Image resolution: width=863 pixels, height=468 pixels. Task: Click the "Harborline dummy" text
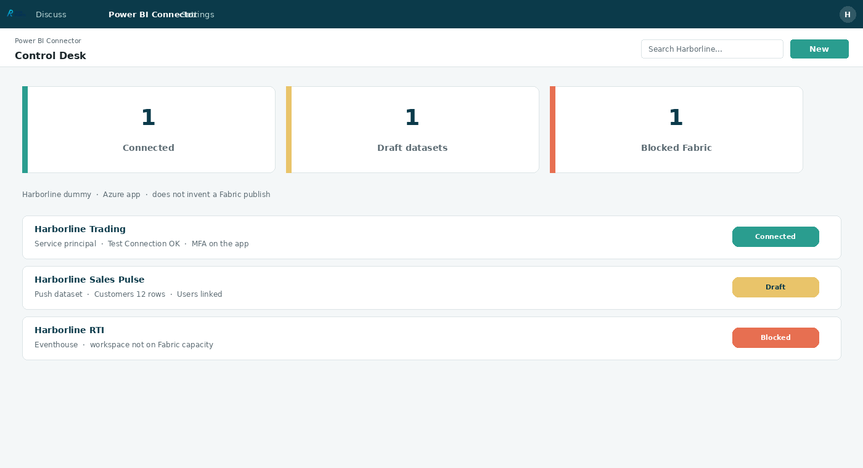(x=57, y=195)
